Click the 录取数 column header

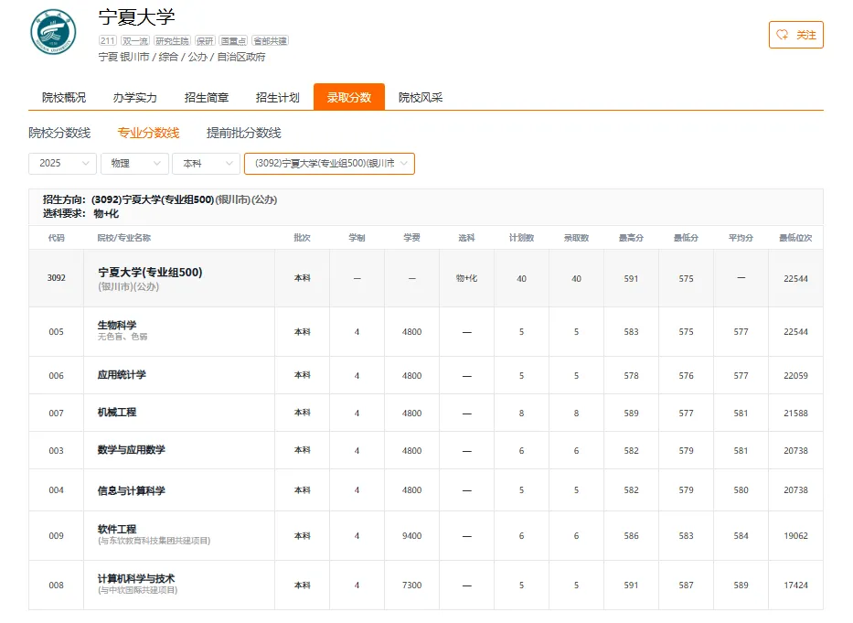tap(576, 238)
